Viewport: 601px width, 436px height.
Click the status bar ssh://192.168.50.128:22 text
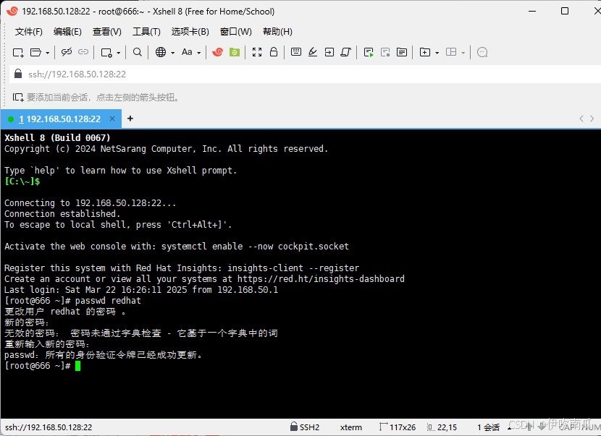[49, 427]
